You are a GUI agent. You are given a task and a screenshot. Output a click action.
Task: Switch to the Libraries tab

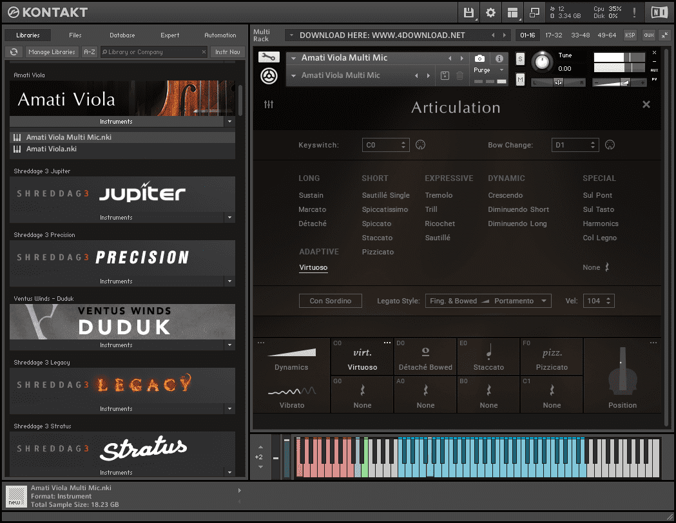click(x=28, y=35)
